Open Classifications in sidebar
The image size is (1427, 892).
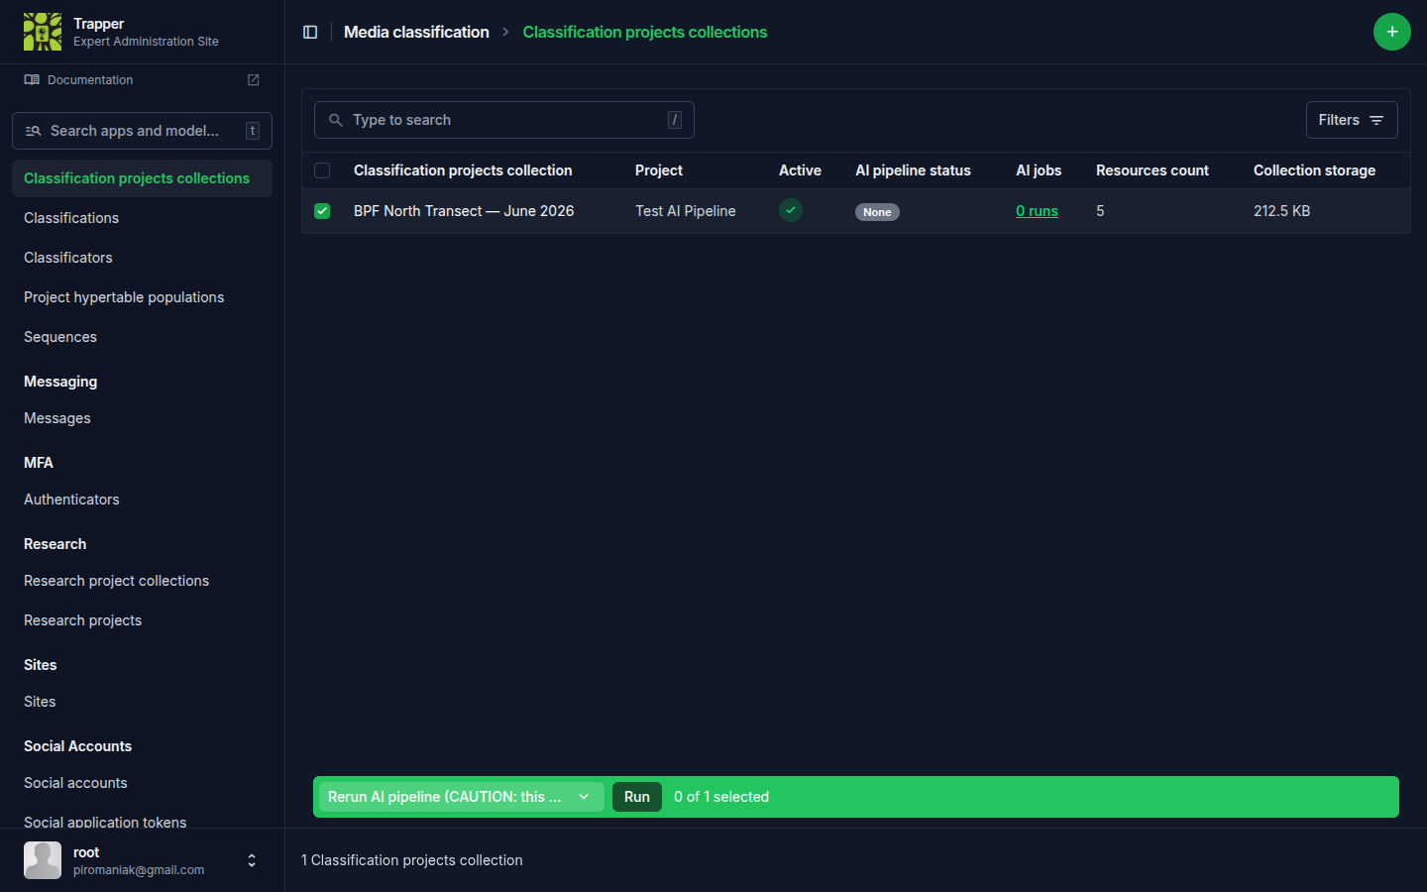coord(71,218)
